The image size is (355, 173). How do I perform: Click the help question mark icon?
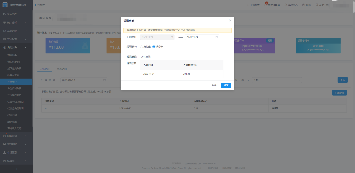tap(304, 5)
